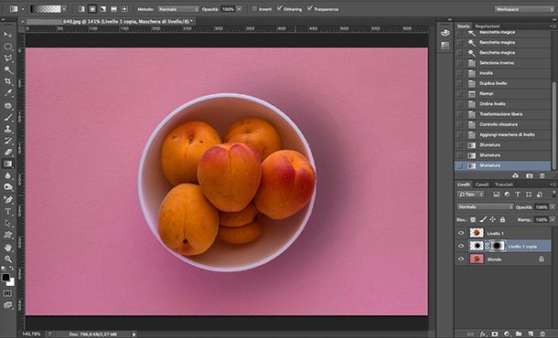Select the Eyedropper tool
Image resolution: width=558 pixels, height=338 pixels.
click(8, 93)
